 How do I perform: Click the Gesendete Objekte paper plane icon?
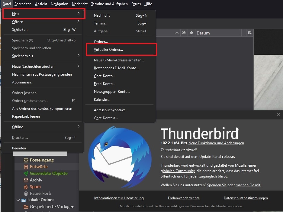(26, 174)
